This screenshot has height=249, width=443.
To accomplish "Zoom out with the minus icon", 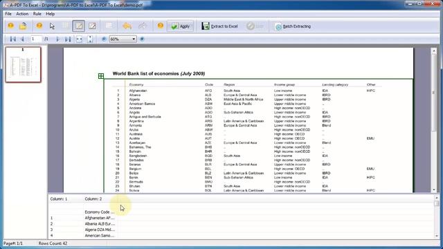I will point(104,39).
